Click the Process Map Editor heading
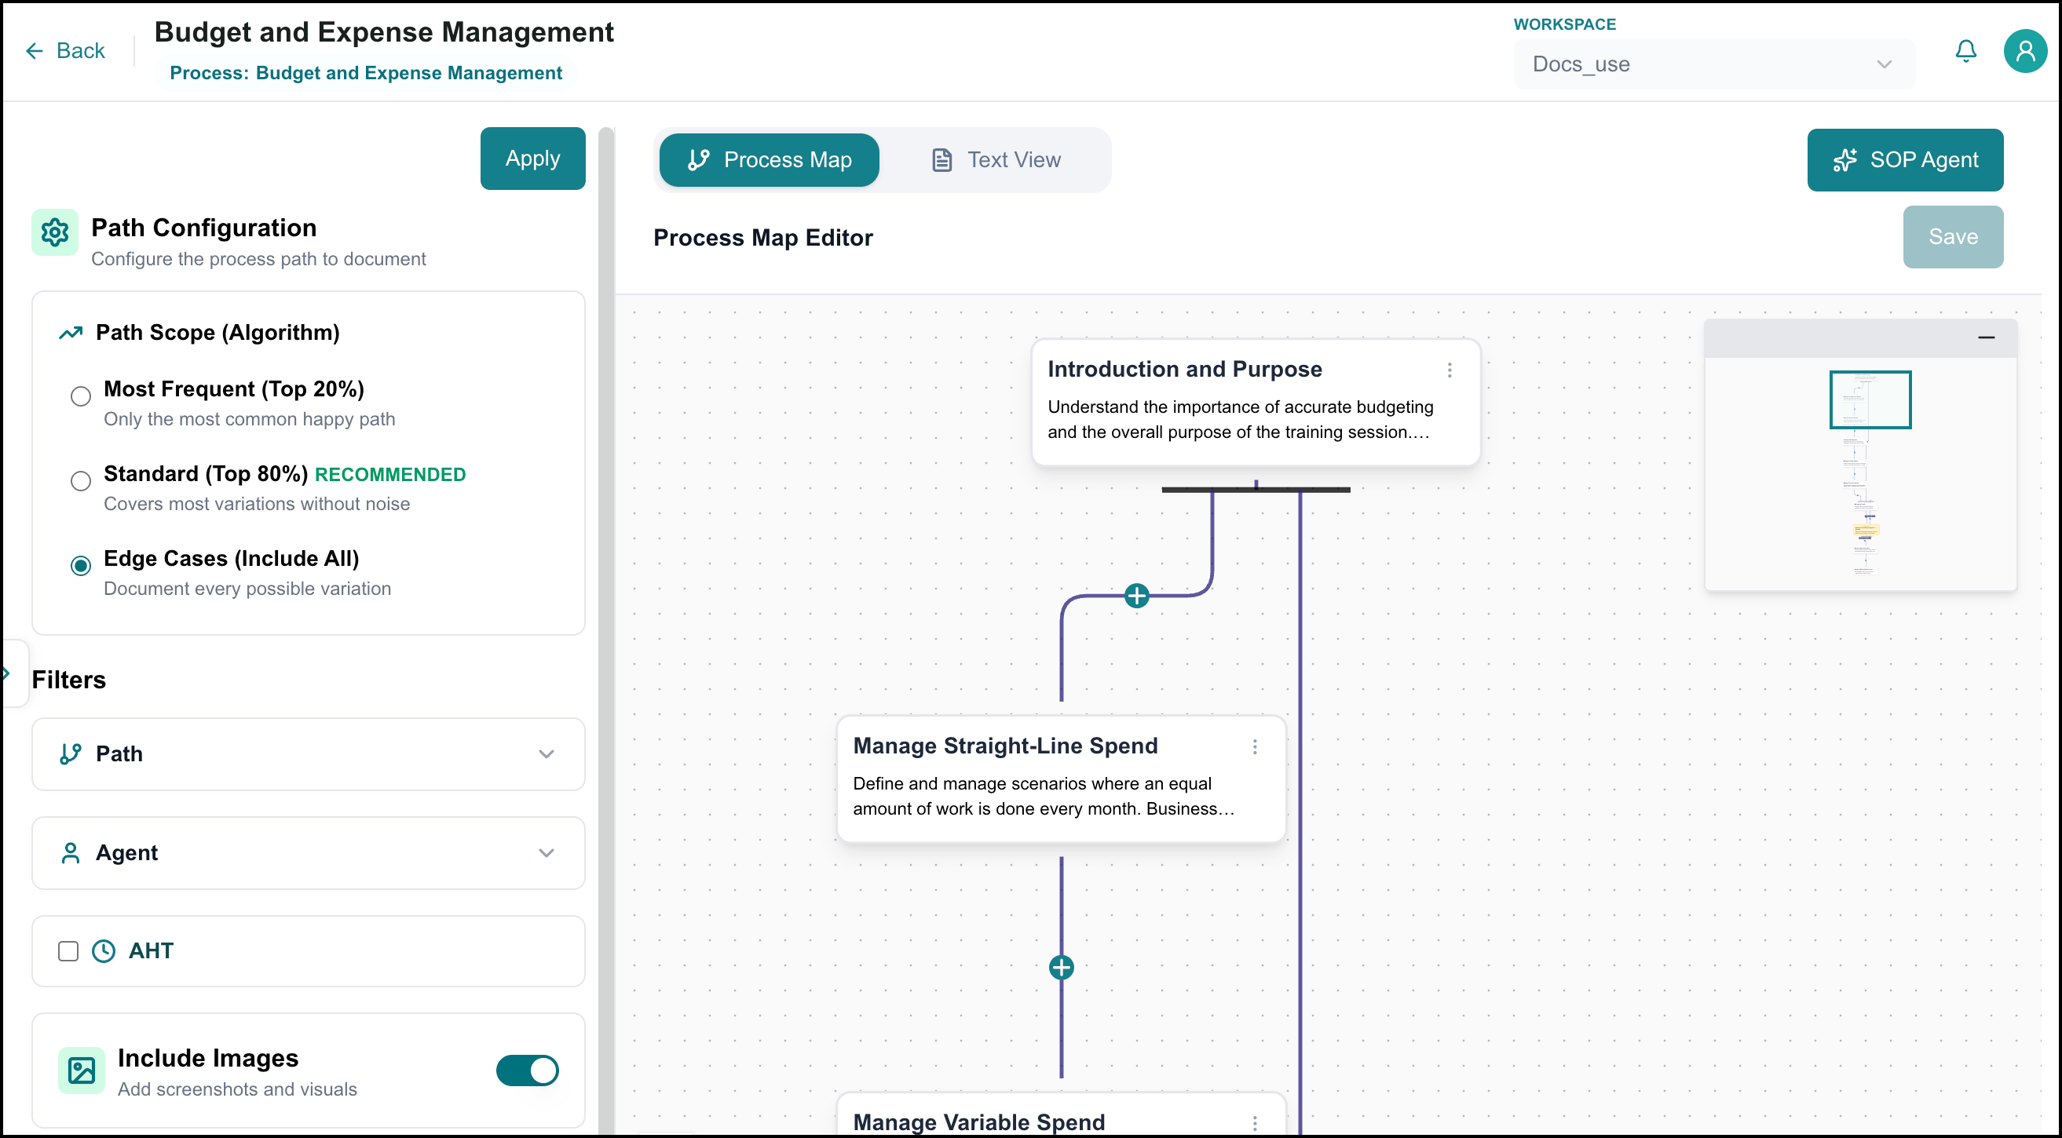 click(762, 238)
